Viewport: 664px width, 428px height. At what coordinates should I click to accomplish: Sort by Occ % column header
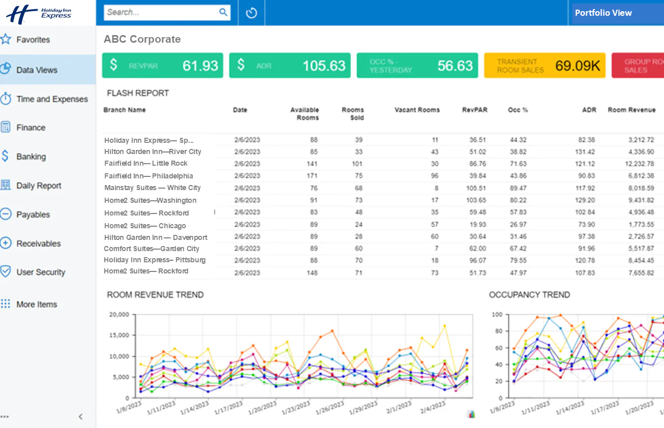pos(518,110)
